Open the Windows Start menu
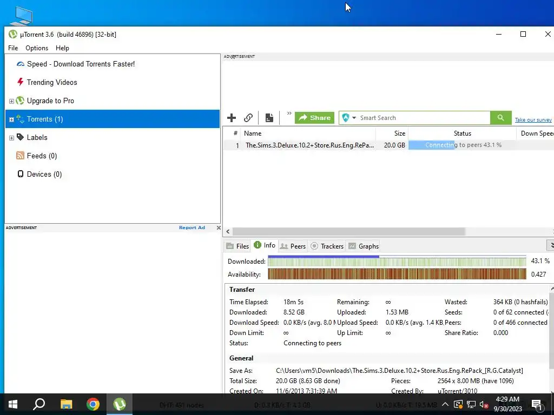The image size is (554, 415). coord(13,404)
